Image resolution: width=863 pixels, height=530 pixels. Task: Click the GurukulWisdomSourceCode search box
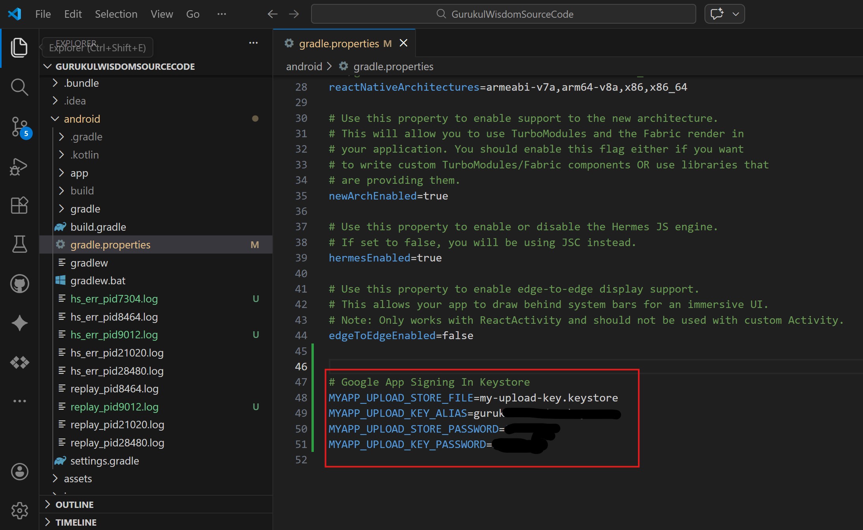503,14
